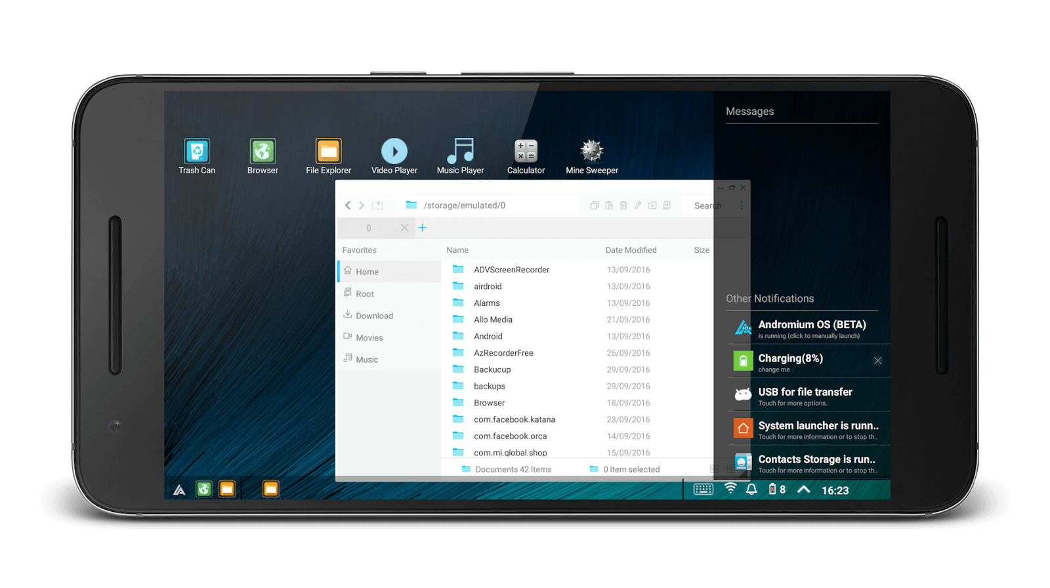Click the notification bell in system tray
The image size is (1050, 588).
coord(751,490)
